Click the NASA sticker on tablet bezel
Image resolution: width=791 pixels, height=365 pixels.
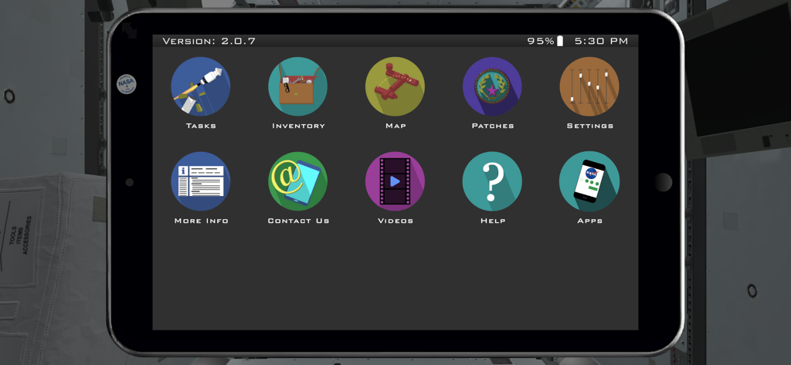point(126,84)
